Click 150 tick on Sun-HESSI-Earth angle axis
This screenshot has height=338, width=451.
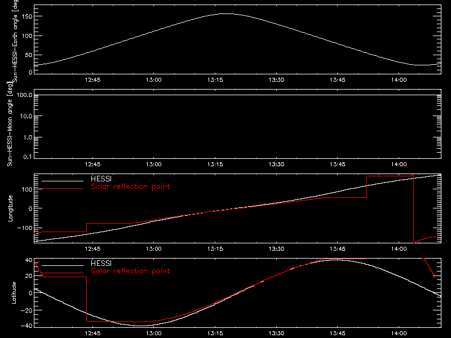[27, 16]
